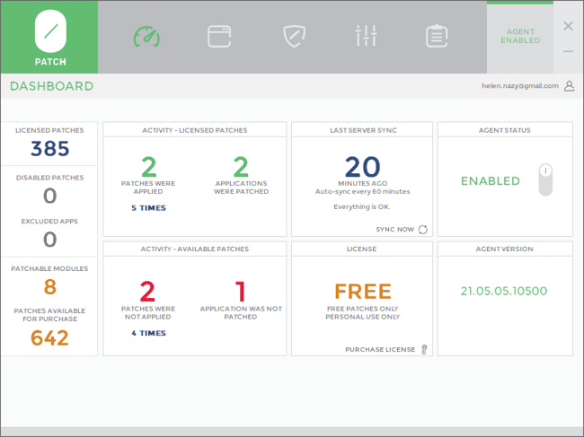This screenshot has width=584, height=437.
Task: Toggle the Agent Status enabled switch
Action: pyautogui.click(x=545, y=180)
